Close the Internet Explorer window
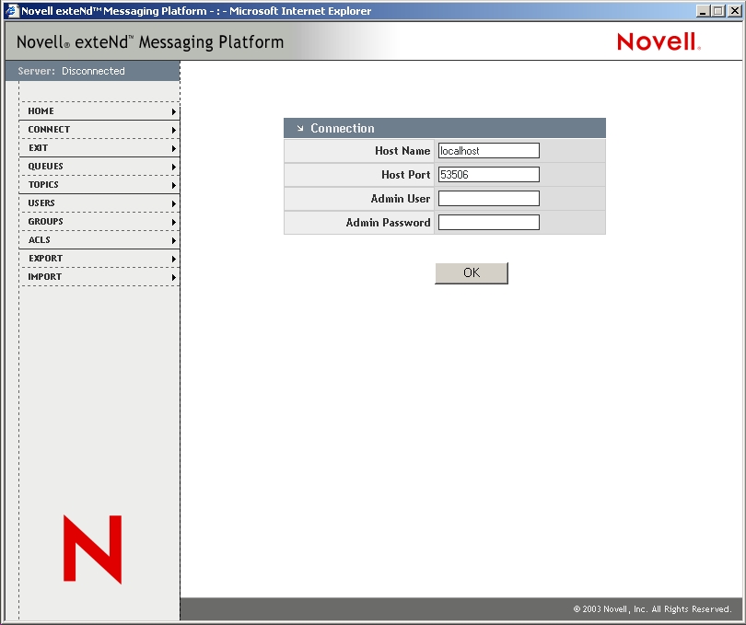This screenshot has height=625, width=746. pyautogui.click(x=735, y=11)
